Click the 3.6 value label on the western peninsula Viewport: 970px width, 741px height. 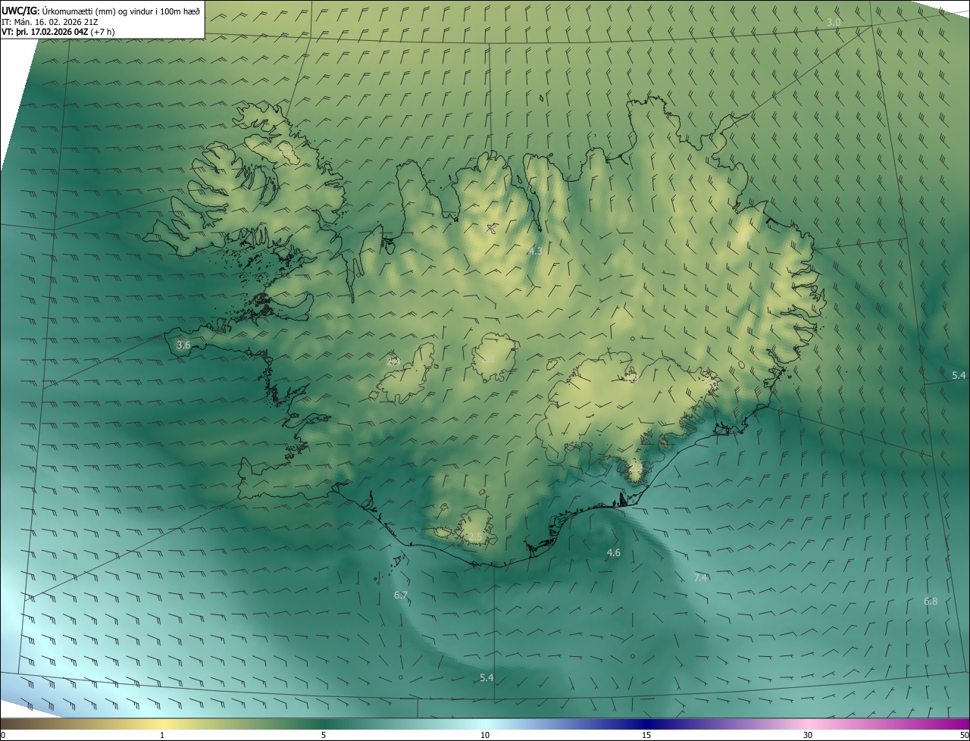[183, 345]
